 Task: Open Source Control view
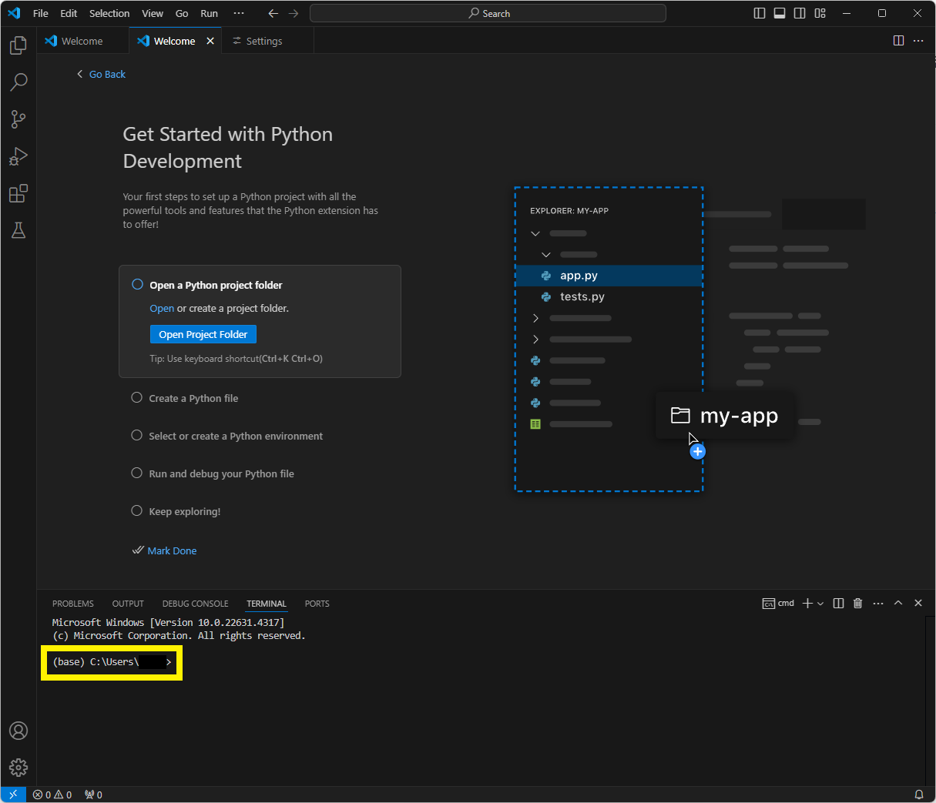(x=18, y=119)
